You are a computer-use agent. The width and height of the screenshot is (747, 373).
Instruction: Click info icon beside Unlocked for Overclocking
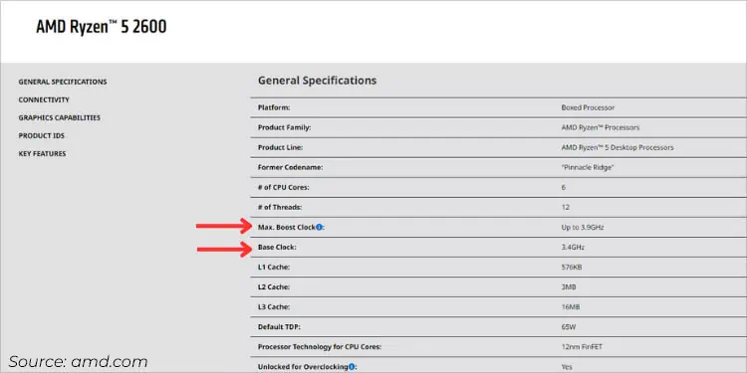click(x=352, y=367)
